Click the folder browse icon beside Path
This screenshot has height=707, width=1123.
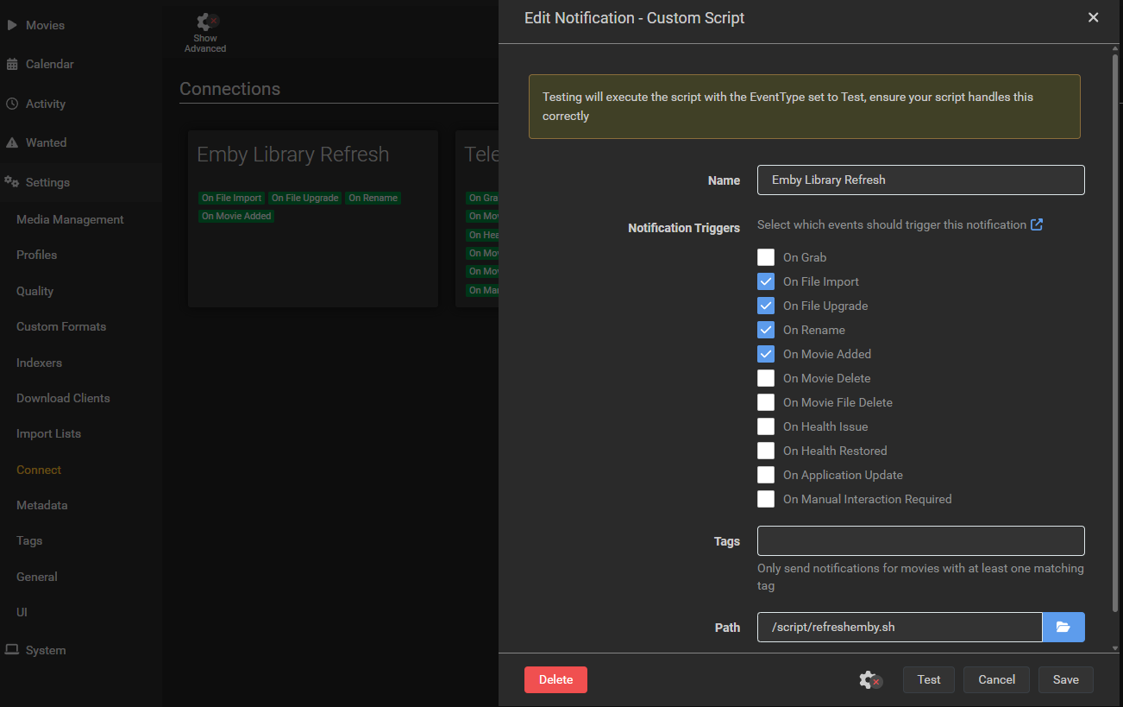pos(1063,627)
